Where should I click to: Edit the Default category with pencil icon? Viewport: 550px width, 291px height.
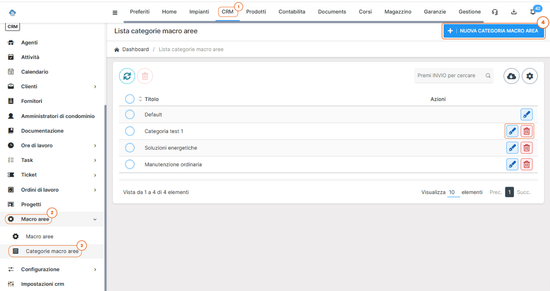click(526, 115)
